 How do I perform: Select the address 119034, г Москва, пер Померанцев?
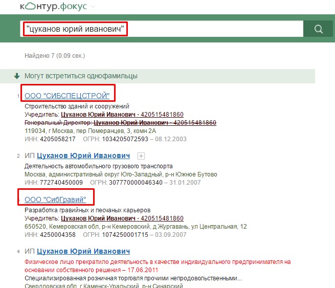click(x=90, y=131)
